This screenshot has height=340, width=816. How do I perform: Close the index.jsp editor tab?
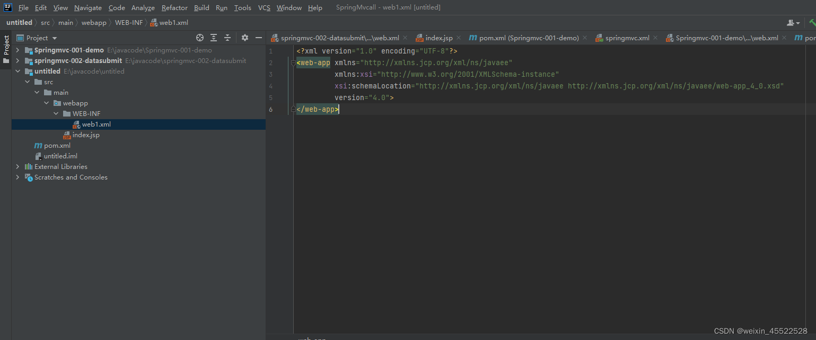point(459,38)
